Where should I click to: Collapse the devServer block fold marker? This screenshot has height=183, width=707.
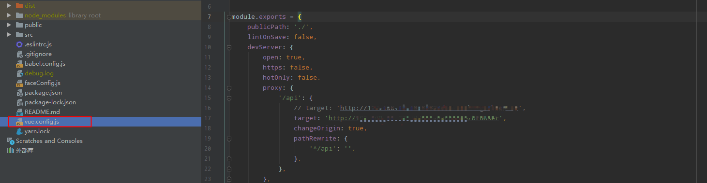[x=228, y=47]
